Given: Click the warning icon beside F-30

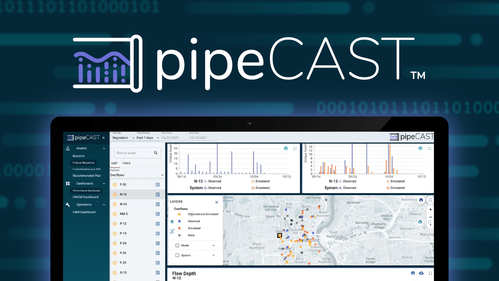Looking at the screenshot, I should (x=115, y=185).
